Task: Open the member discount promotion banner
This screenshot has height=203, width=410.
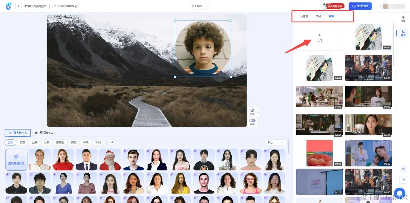Action: pyautogui.click(x=333, y=6)
